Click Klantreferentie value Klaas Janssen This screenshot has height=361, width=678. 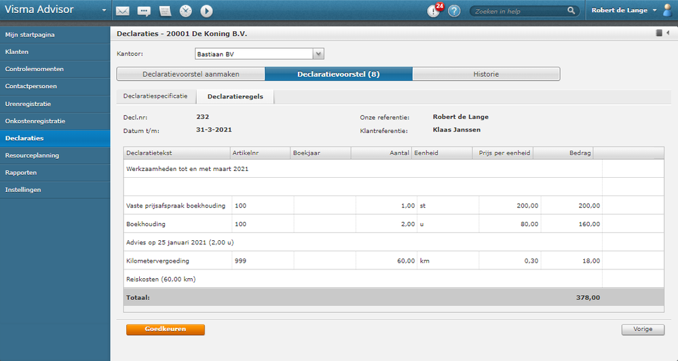(456, 130)
